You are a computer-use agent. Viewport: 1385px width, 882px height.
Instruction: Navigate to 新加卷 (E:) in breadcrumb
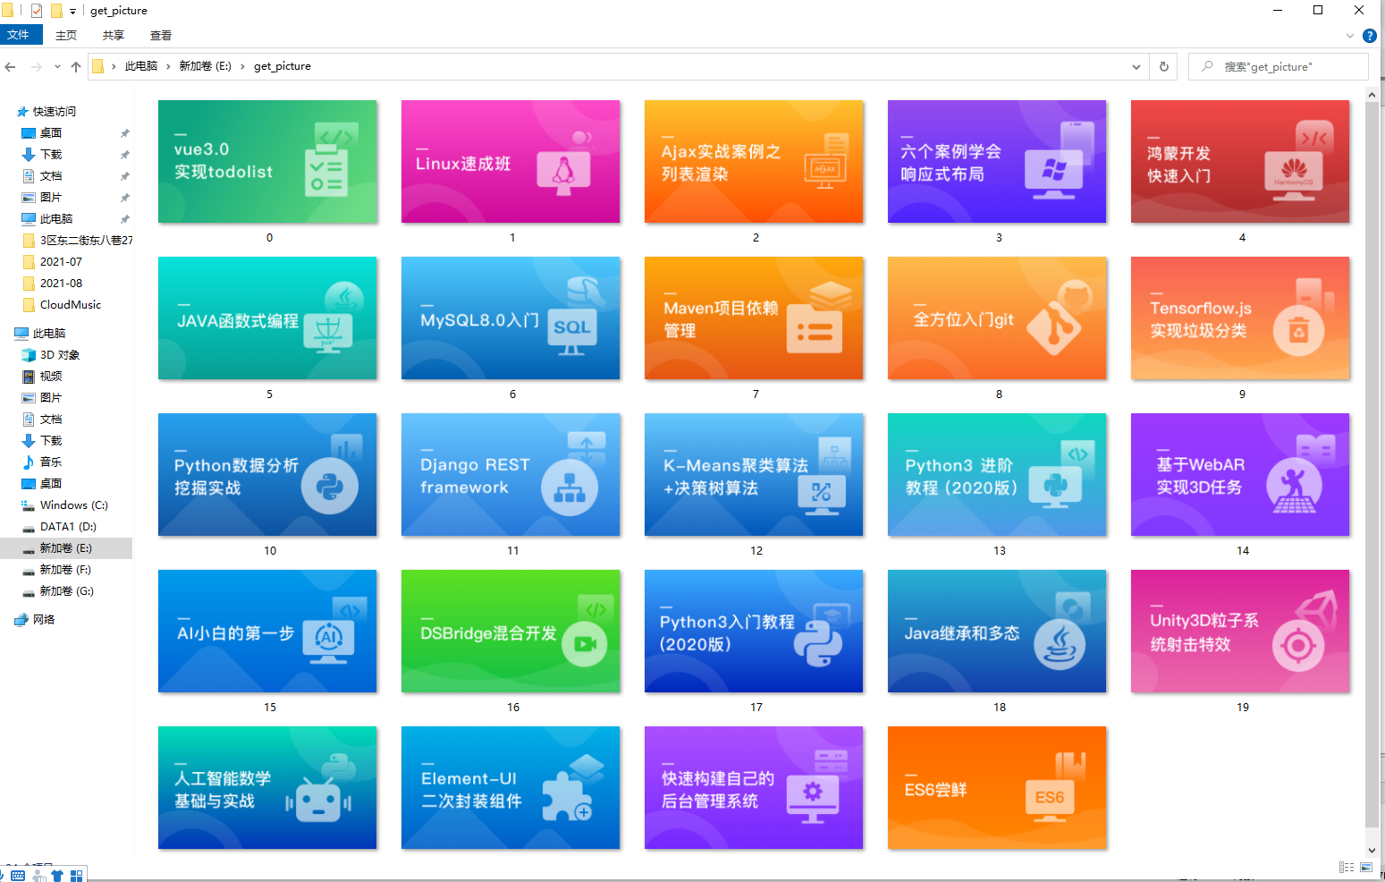[205, 66]
